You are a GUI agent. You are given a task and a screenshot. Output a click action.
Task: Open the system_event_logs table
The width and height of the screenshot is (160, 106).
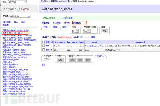pyautogui.click(x=18, y=69)
